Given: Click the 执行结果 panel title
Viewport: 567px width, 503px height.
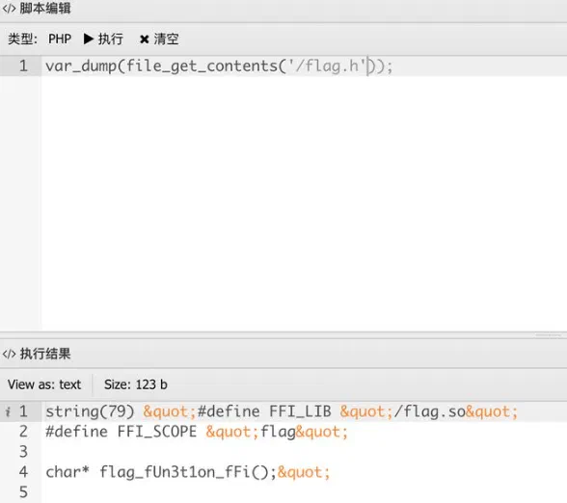Looking at the screenshot, I should [45, 354].
